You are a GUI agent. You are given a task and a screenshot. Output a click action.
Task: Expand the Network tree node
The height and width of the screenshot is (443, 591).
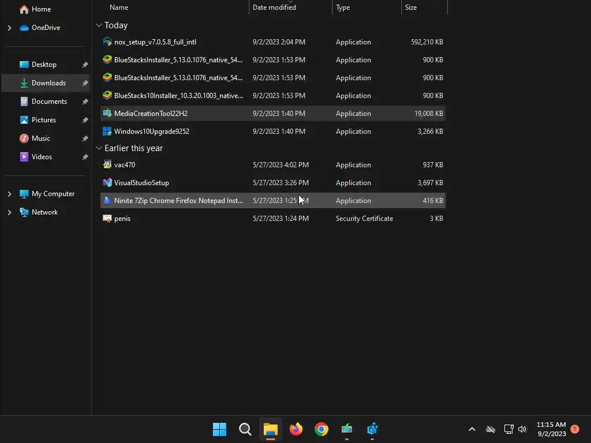click(9, 212)
